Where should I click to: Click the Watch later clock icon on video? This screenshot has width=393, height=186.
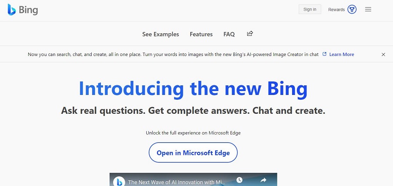click(x=239, y=180)
